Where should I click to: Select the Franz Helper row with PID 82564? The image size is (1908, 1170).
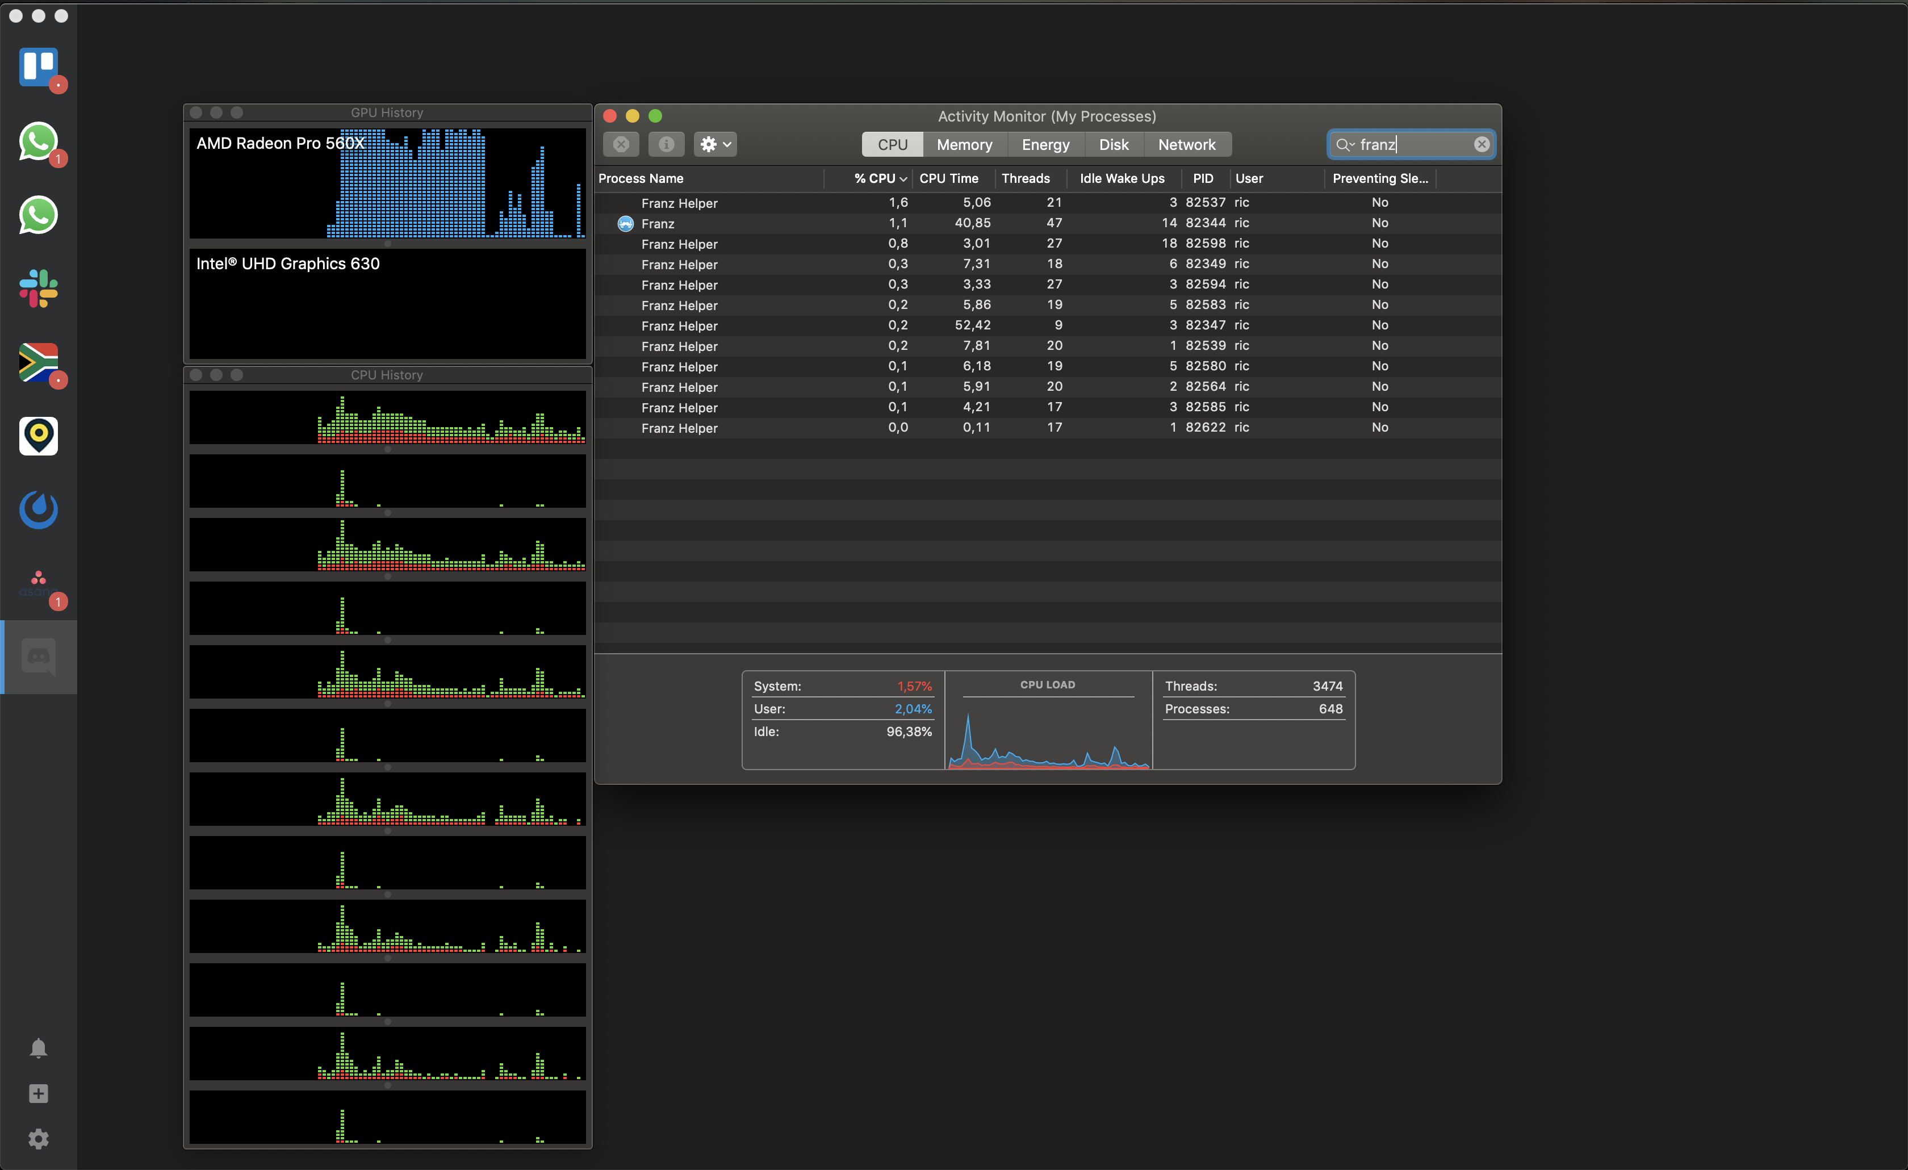1048,387
